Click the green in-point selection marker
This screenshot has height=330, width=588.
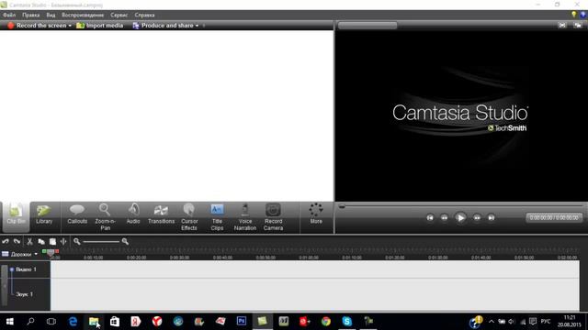coord(44,251)
